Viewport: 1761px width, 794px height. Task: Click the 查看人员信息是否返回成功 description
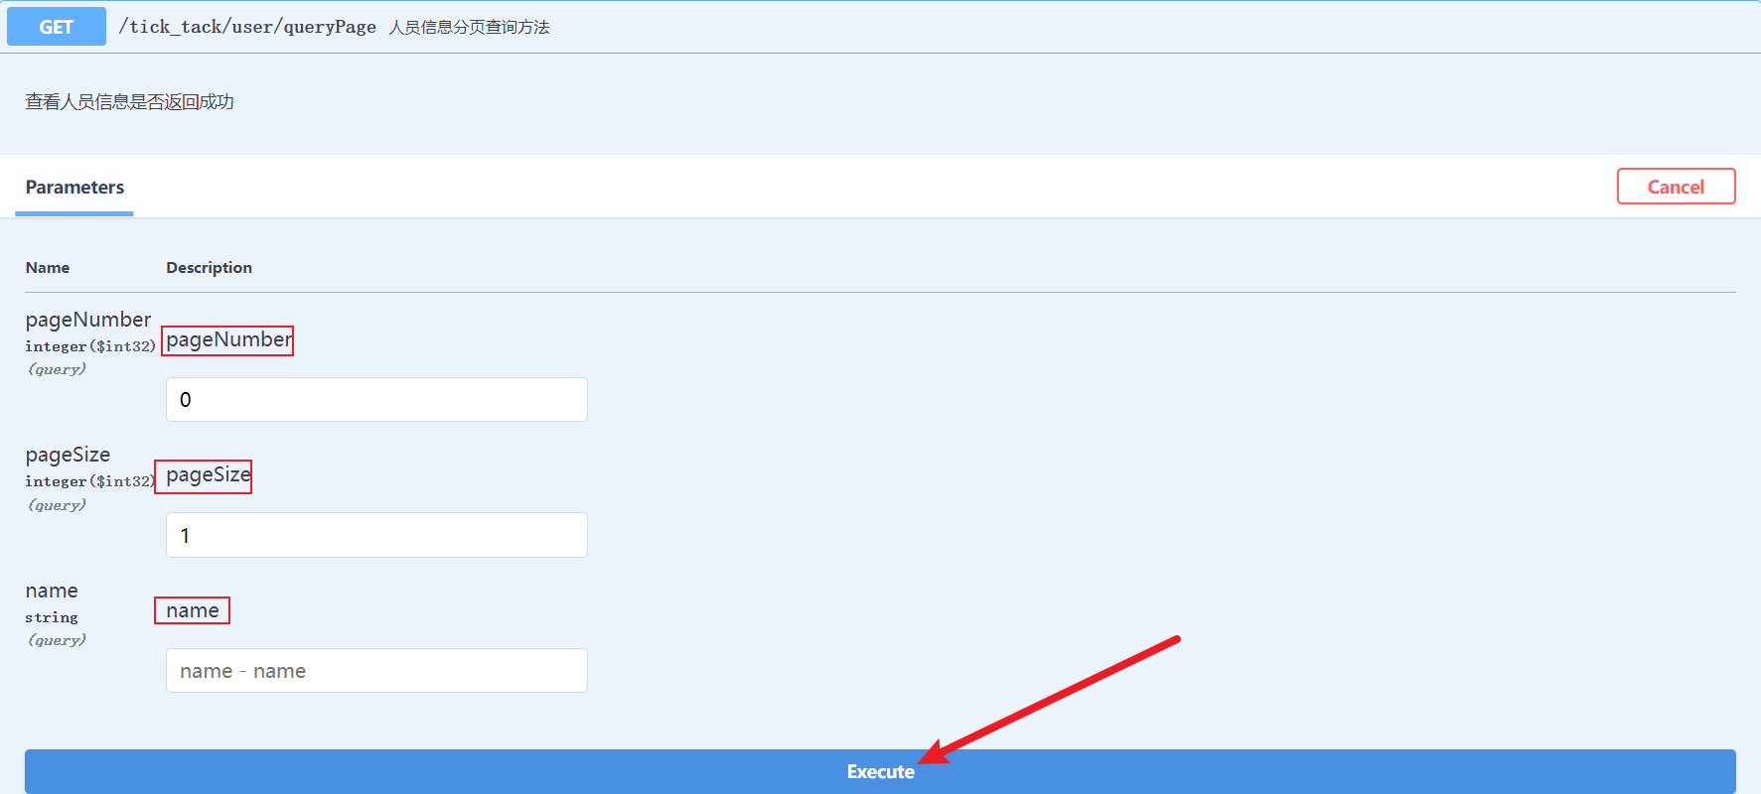129,101
